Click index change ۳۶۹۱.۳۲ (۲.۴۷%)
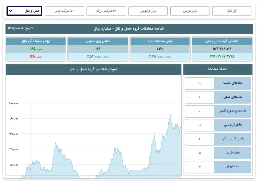The height and width of the screenshot is (181, 261). pos(222,56)
